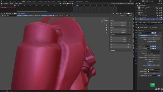Click jump to end playback icon

click(x=72, y=3)
